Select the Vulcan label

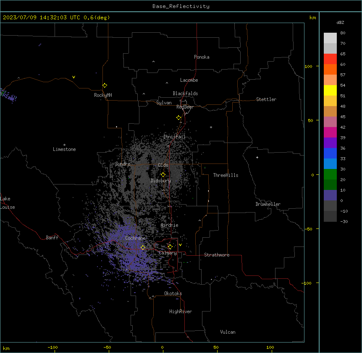tap(228, 332)
